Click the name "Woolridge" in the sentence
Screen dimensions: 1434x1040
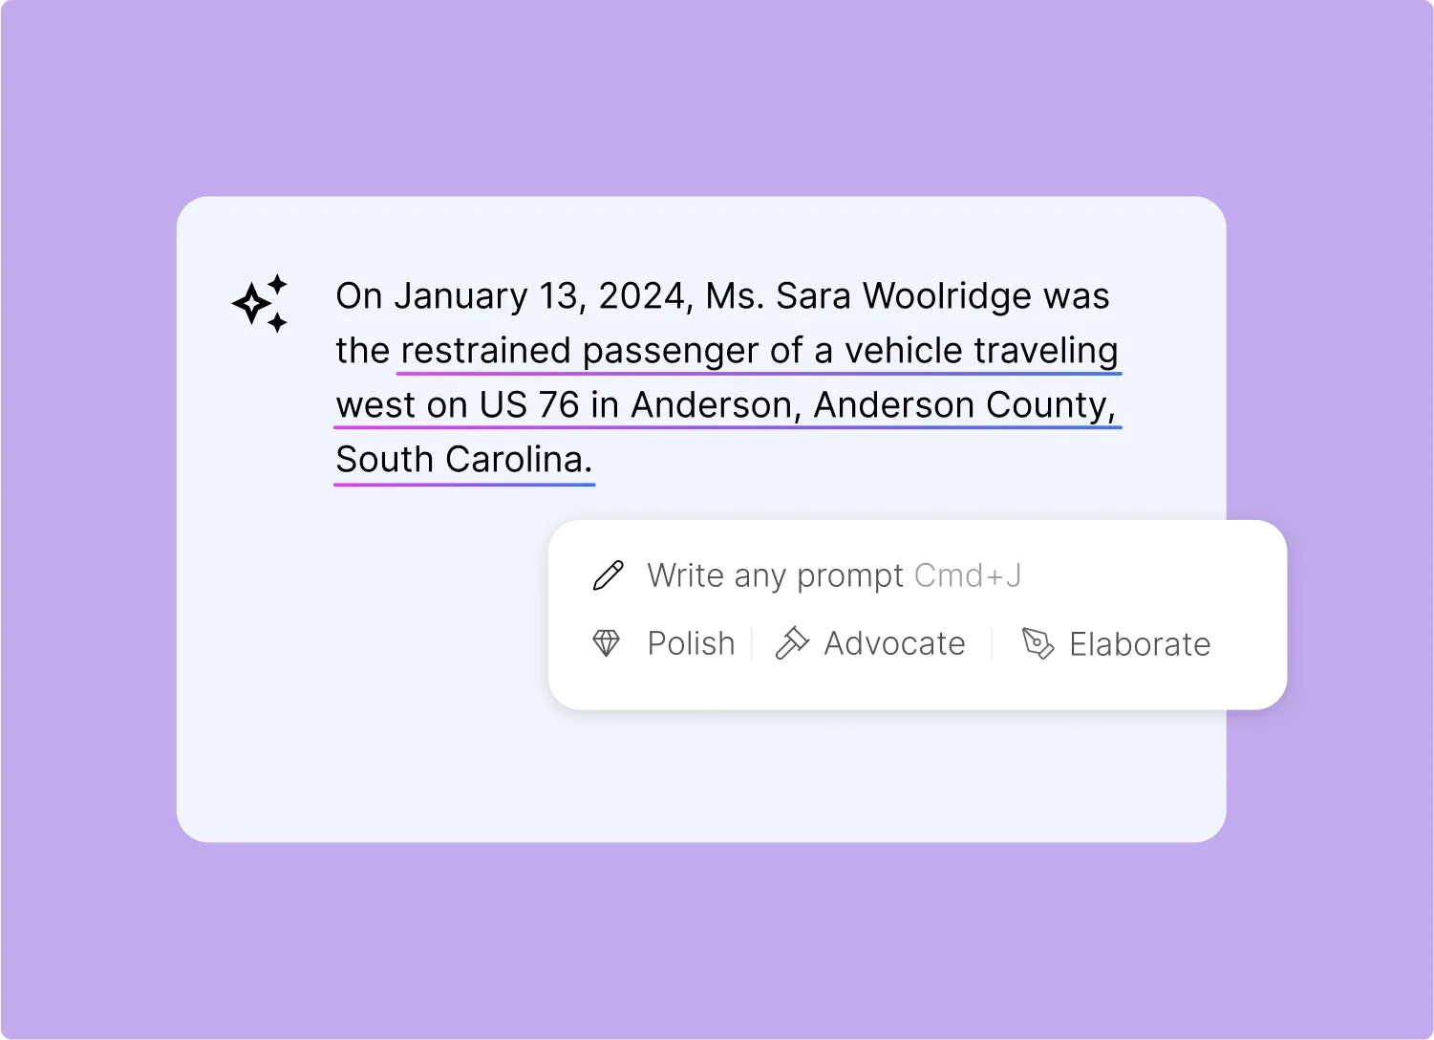point(947,296)
